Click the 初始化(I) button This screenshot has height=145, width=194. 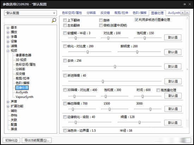tap(11, 140)
